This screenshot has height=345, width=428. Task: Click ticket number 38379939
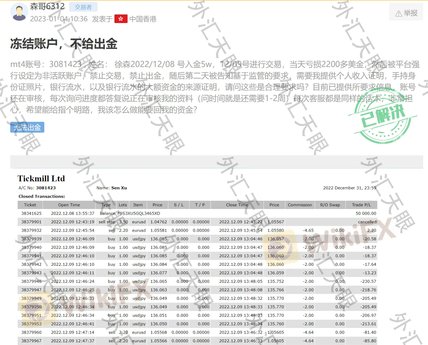click(x=31, y=239)
